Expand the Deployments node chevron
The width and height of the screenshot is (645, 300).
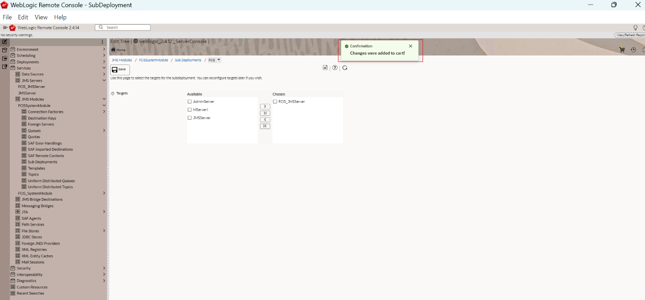pos(104,62)
